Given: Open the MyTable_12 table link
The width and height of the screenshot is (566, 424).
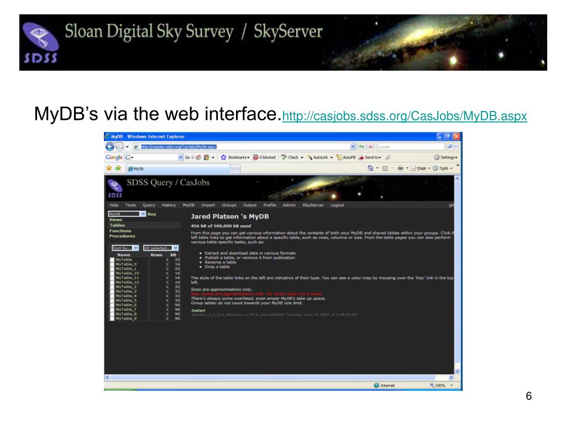Looking at the screenshot, I should (x=128, y=282).
